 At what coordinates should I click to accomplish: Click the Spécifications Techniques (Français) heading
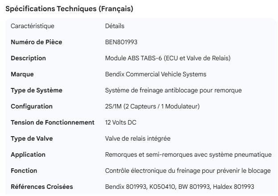coord(69,8)
